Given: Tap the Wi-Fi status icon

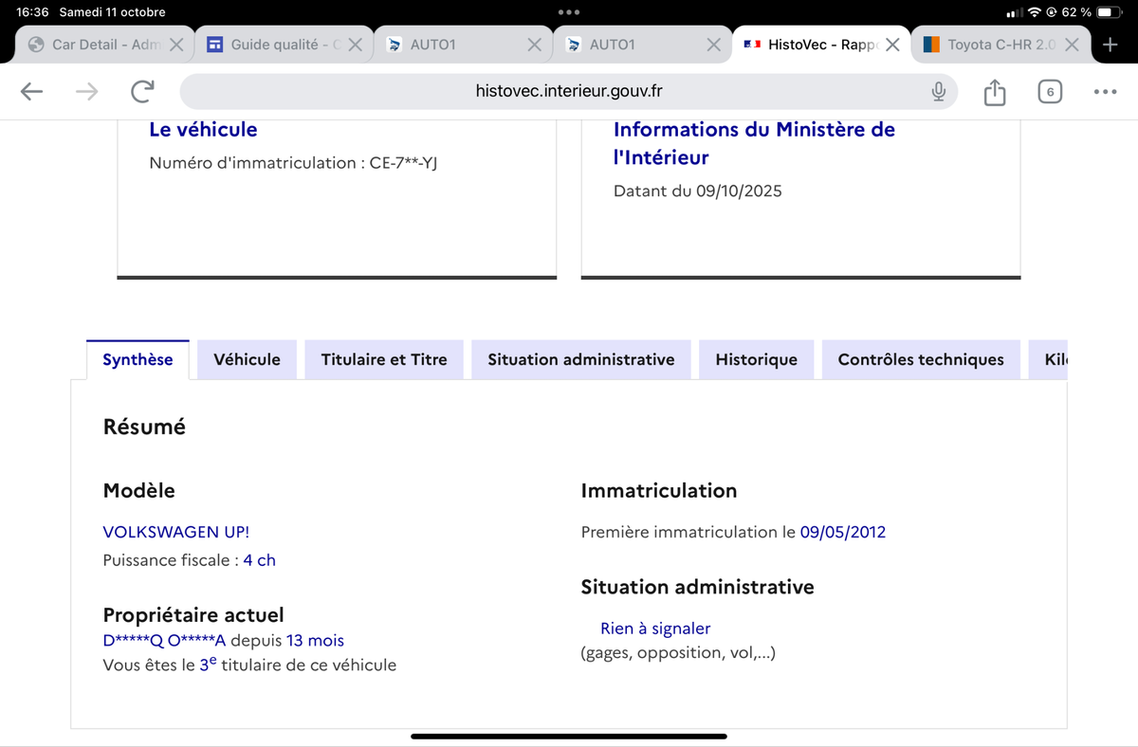Looking at the screenshot, I should pos(1035,12).
